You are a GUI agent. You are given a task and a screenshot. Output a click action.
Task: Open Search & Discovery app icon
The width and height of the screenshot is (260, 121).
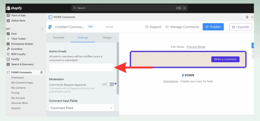8,64
